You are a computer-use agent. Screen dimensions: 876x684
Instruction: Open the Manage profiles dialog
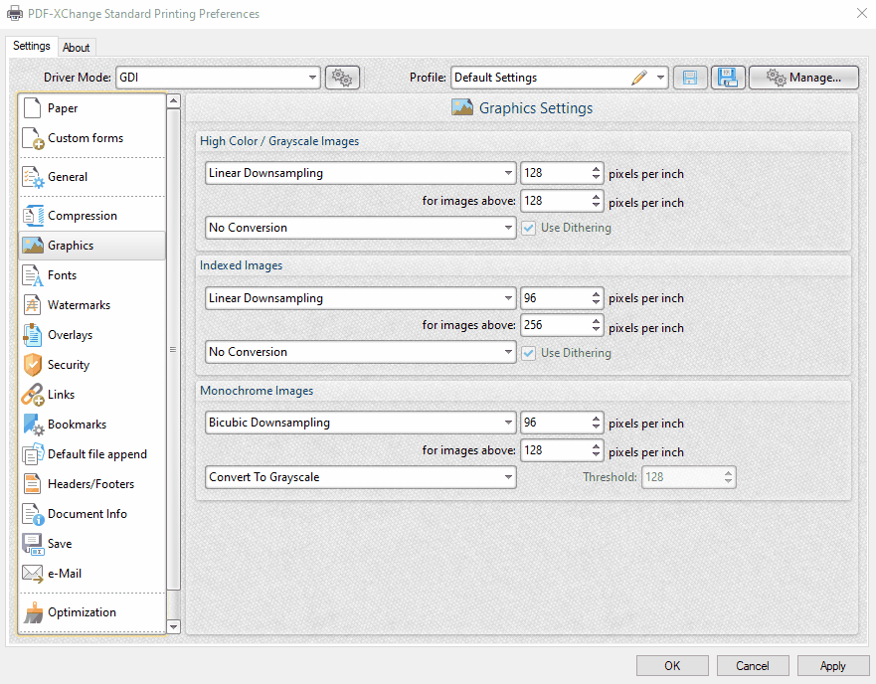click(x=803, y=77)
